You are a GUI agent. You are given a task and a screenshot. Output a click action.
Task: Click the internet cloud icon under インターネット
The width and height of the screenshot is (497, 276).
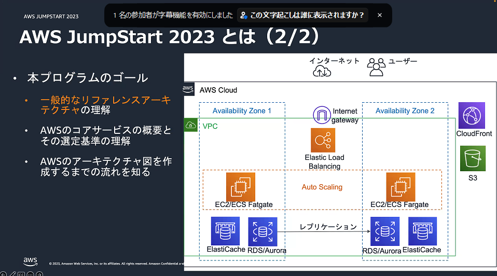(x=322, y=71)
